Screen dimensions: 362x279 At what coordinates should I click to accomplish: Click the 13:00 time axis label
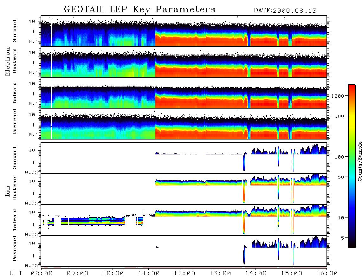(220, 273)
